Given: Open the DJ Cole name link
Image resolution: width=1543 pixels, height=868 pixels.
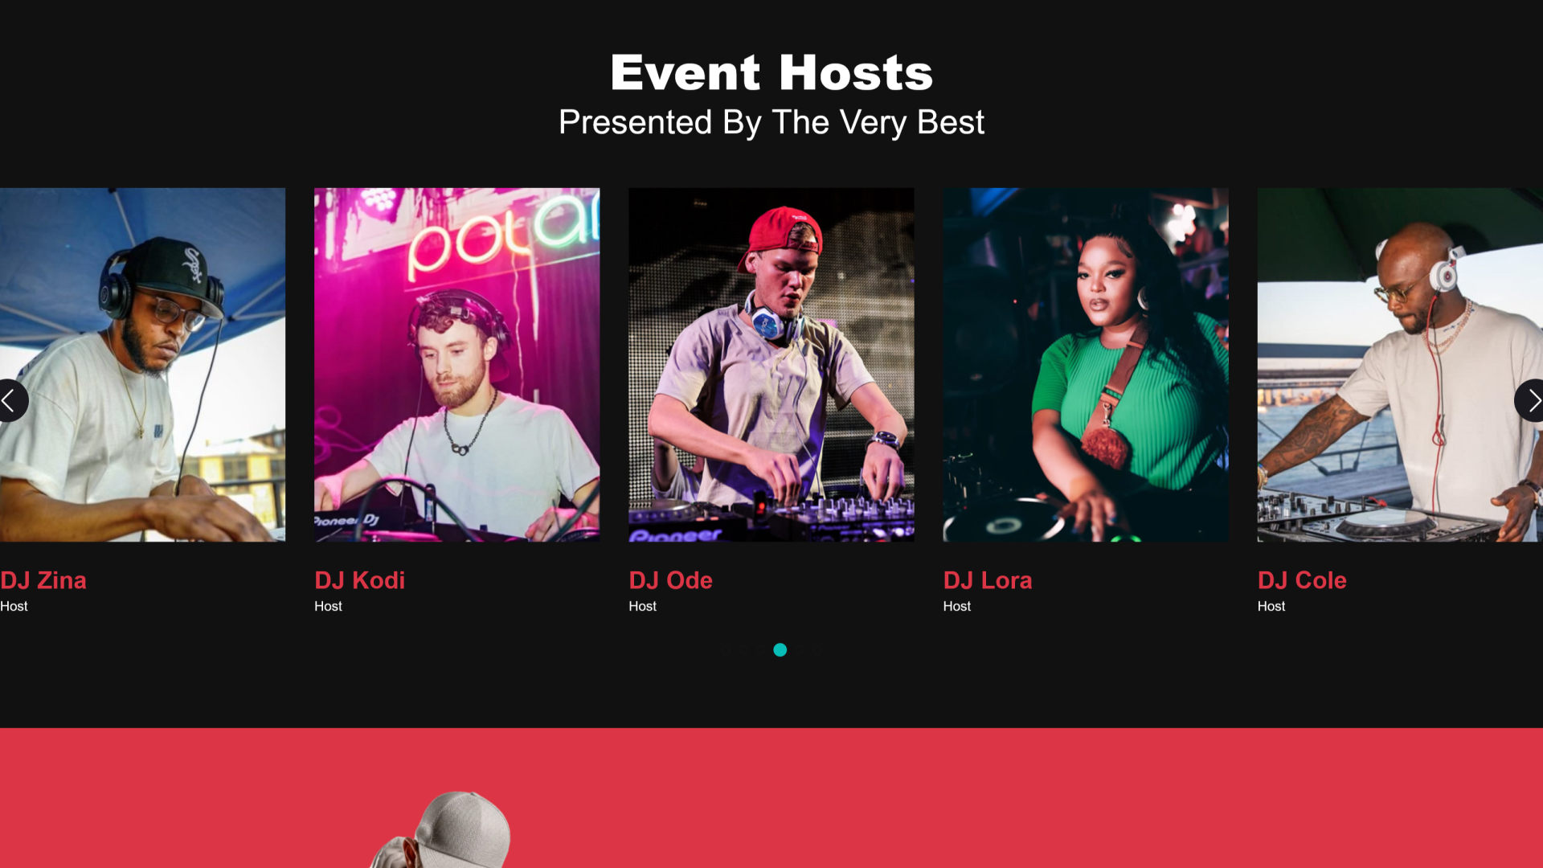Looking at the screenshot, I should tap(1302, 580).
